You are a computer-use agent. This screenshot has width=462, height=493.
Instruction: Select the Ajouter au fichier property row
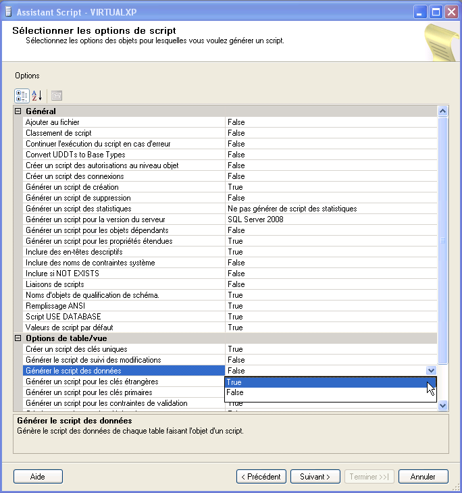coord(122,122)
